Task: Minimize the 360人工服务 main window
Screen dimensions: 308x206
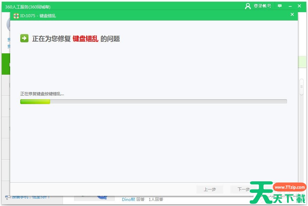Action: coord(290,6)
